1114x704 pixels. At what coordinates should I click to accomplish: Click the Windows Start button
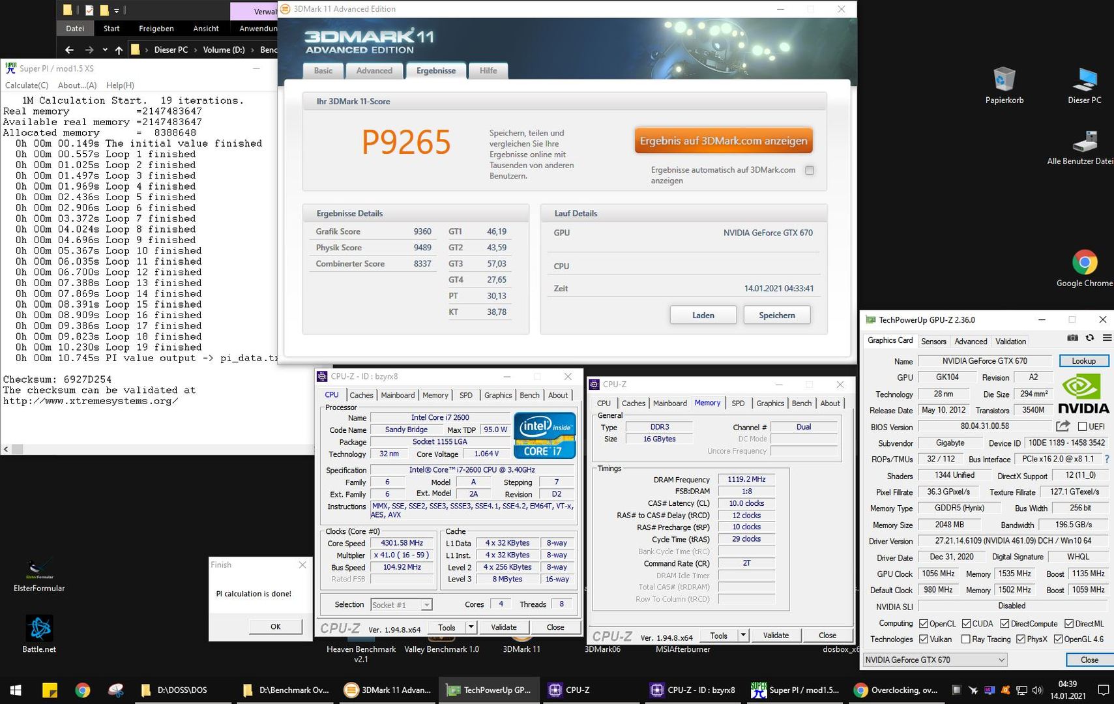(16, 690)
